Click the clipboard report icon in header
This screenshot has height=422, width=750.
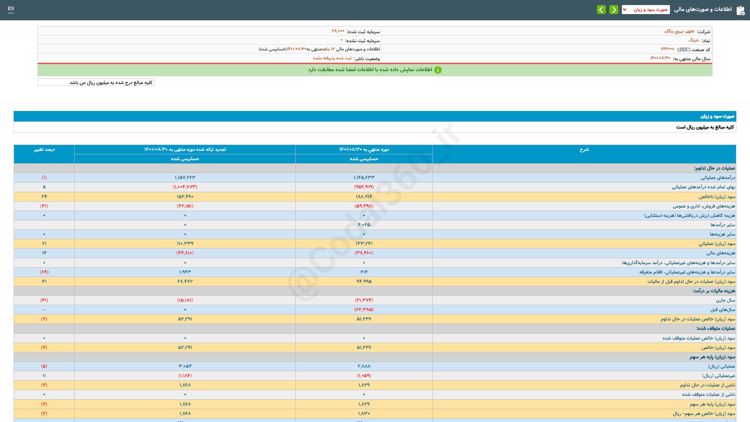click(x=740, y=10)
